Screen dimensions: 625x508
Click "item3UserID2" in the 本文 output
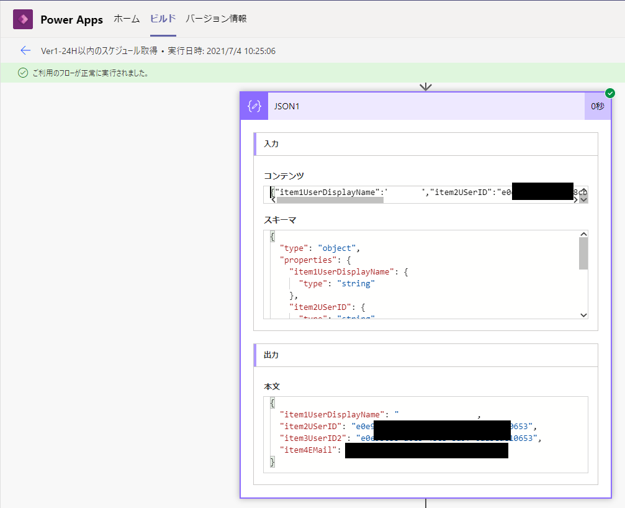(313, 438)
